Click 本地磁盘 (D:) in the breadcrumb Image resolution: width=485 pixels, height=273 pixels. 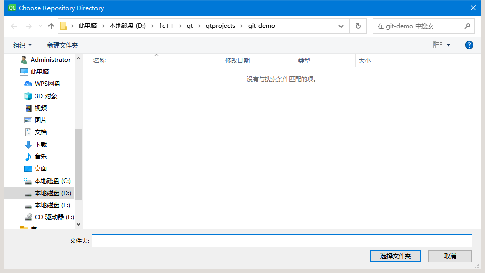(x=127, y=26)
